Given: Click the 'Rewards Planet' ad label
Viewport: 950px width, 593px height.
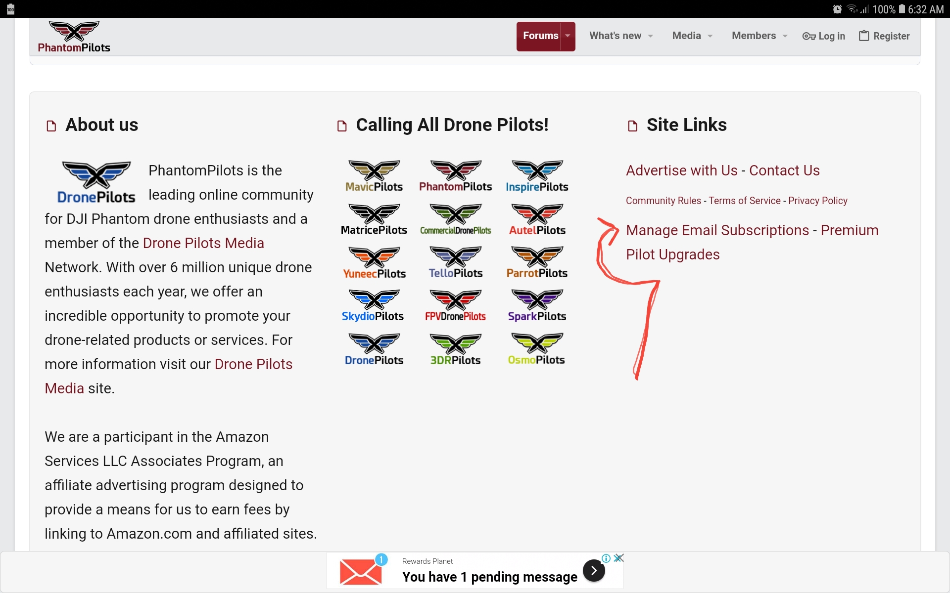Looking at the screenshot, I should click(x=427, y=561).
